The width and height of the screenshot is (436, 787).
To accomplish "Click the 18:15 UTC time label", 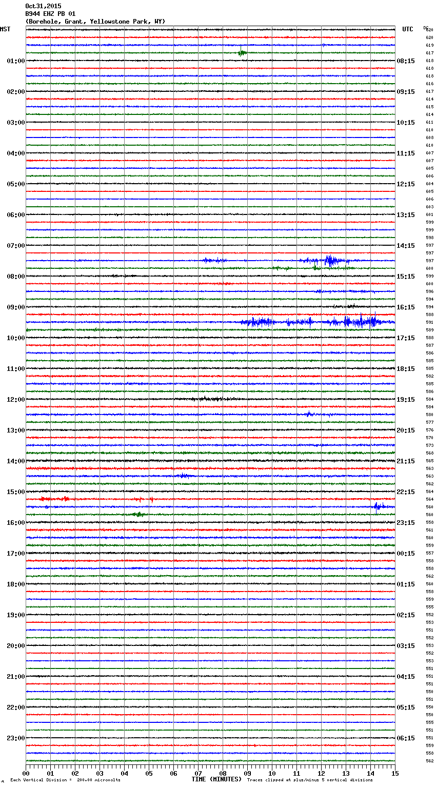I will point(406,369).
